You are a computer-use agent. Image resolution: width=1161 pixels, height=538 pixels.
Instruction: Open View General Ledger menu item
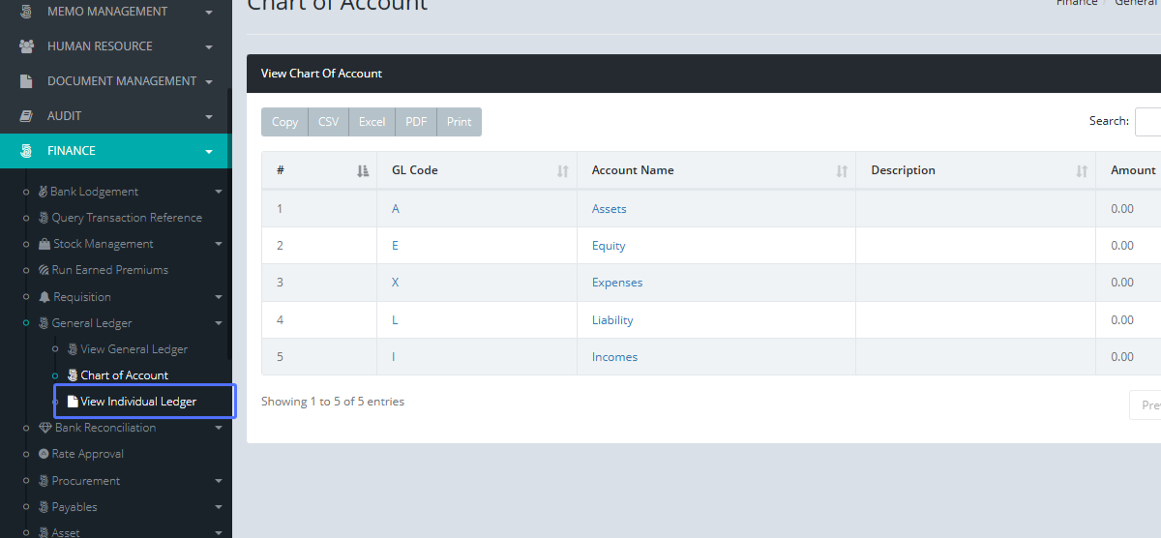[x=134, y=349]
